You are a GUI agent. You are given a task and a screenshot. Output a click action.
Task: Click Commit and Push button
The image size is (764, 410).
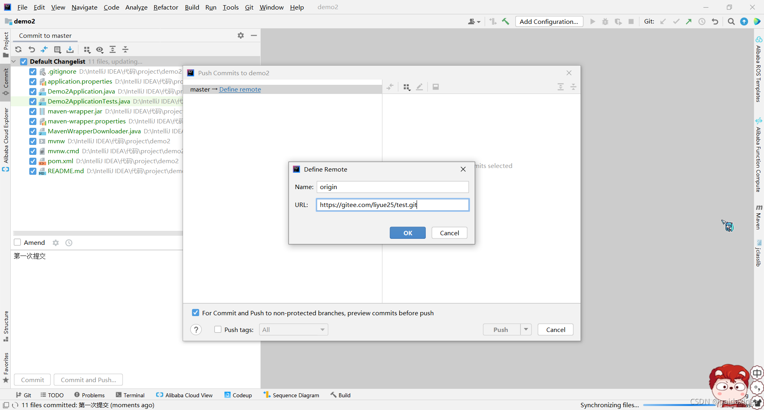88,380
